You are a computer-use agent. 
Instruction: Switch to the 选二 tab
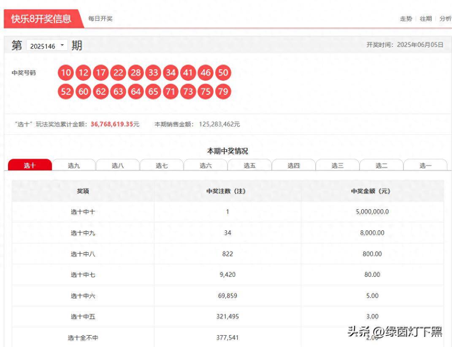pyautogui.click(x=382, y=165)
